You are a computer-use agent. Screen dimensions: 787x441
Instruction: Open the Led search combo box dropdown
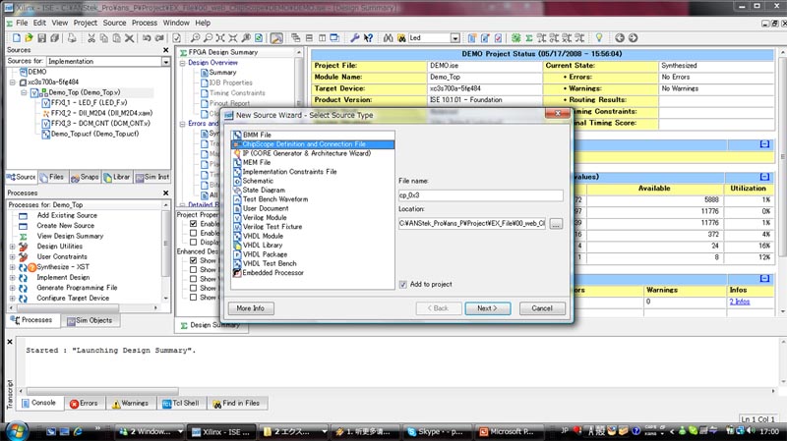pos(454,38)
